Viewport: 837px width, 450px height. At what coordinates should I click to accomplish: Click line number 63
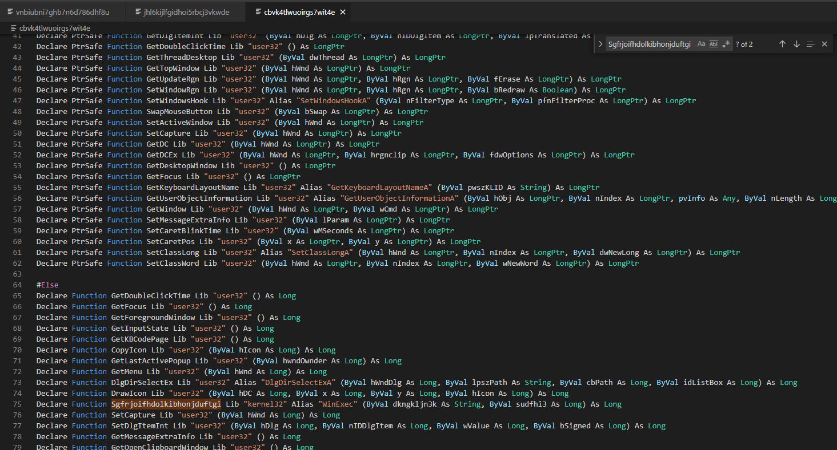click(x=17, y=274)
